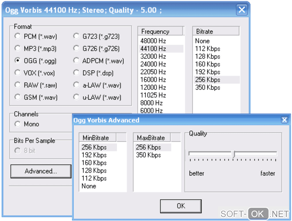Open the Advanced... settings button
The height and width of the screenshot is (221, 292).
tap(41, 171)
